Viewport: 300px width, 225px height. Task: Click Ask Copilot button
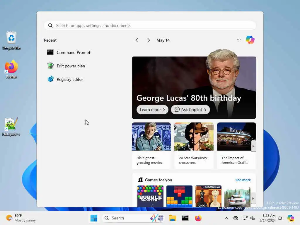(x=190, y=110)
